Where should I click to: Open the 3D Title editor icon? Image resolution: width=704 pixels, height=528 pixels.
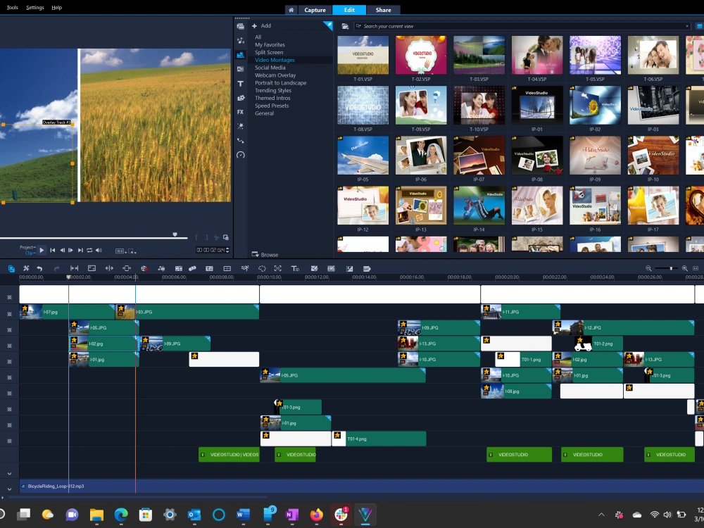(295, 268)
